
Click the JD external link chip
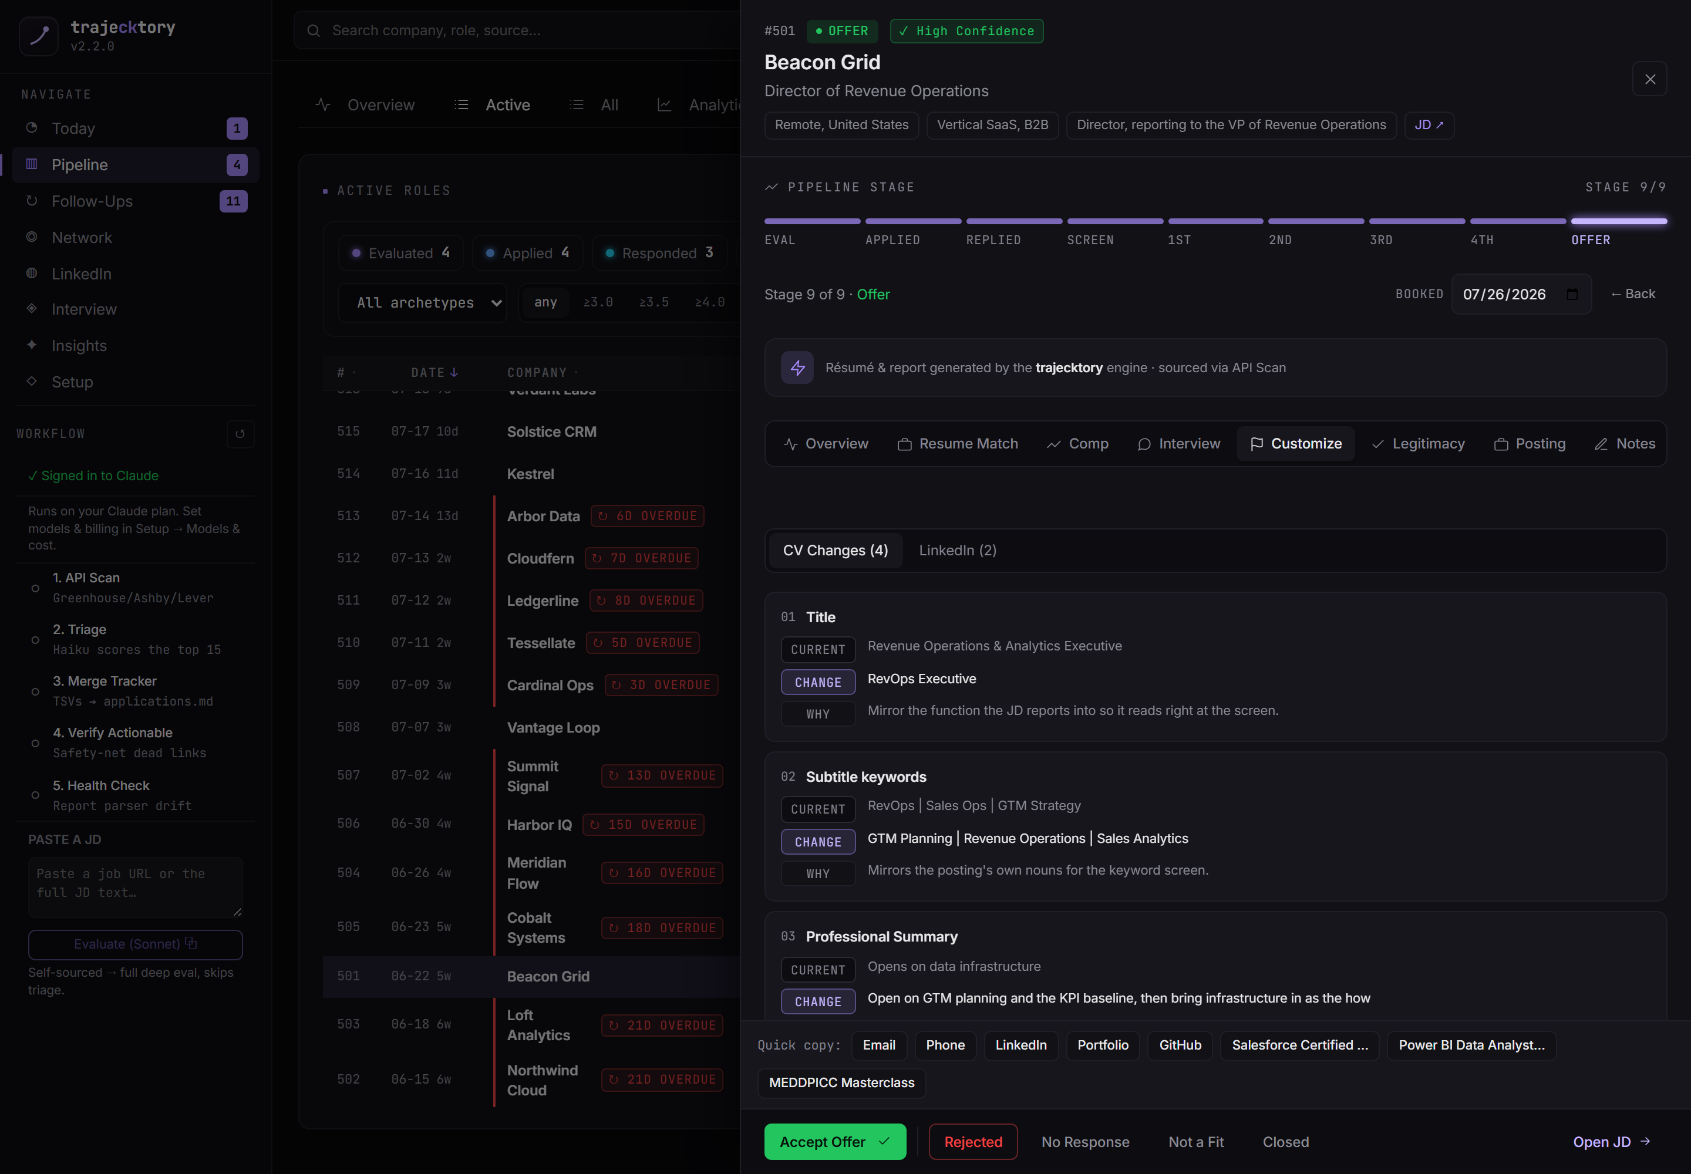coord(1429,125)
